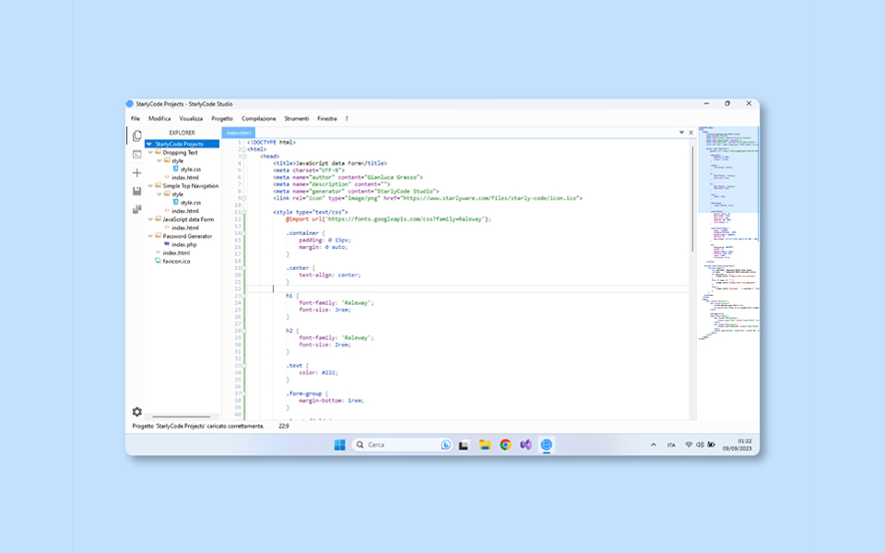Open settings via the gear icon
The image size is (885, 553).
(136, 412)
